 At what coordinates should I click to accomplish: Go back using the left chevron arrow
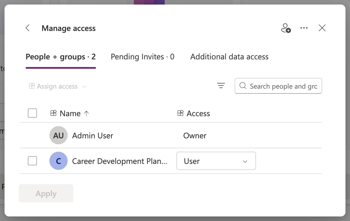tap(28, 28)
